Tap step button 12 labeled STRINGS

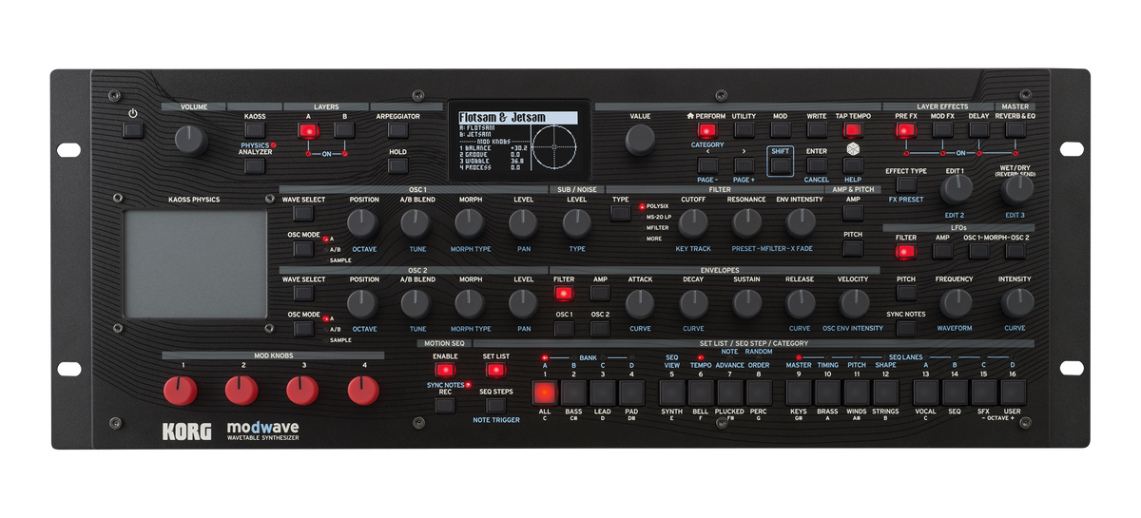tap(886, 393)
